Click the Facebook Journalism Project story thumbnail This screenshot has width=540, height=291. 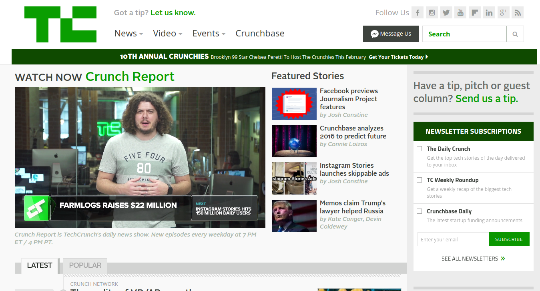click(294, 104)
